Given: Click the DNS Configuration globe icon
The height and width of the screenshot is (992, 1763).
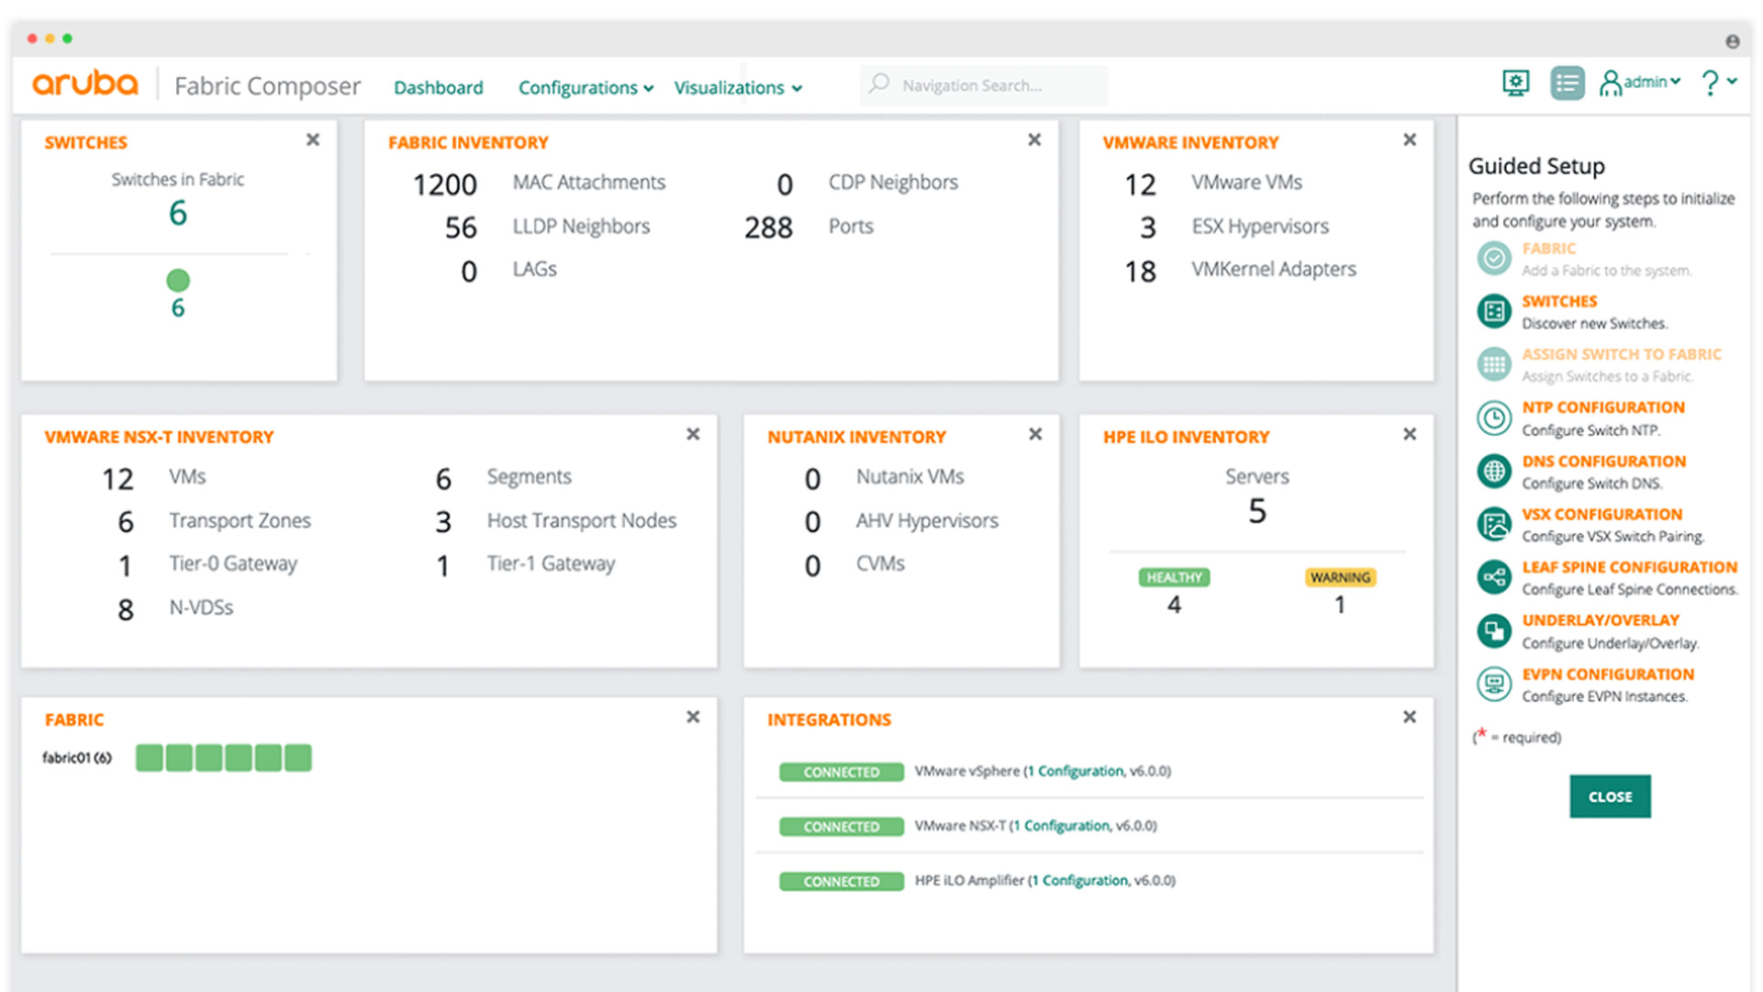Looking at the screenshot, I should (1494, 471).
